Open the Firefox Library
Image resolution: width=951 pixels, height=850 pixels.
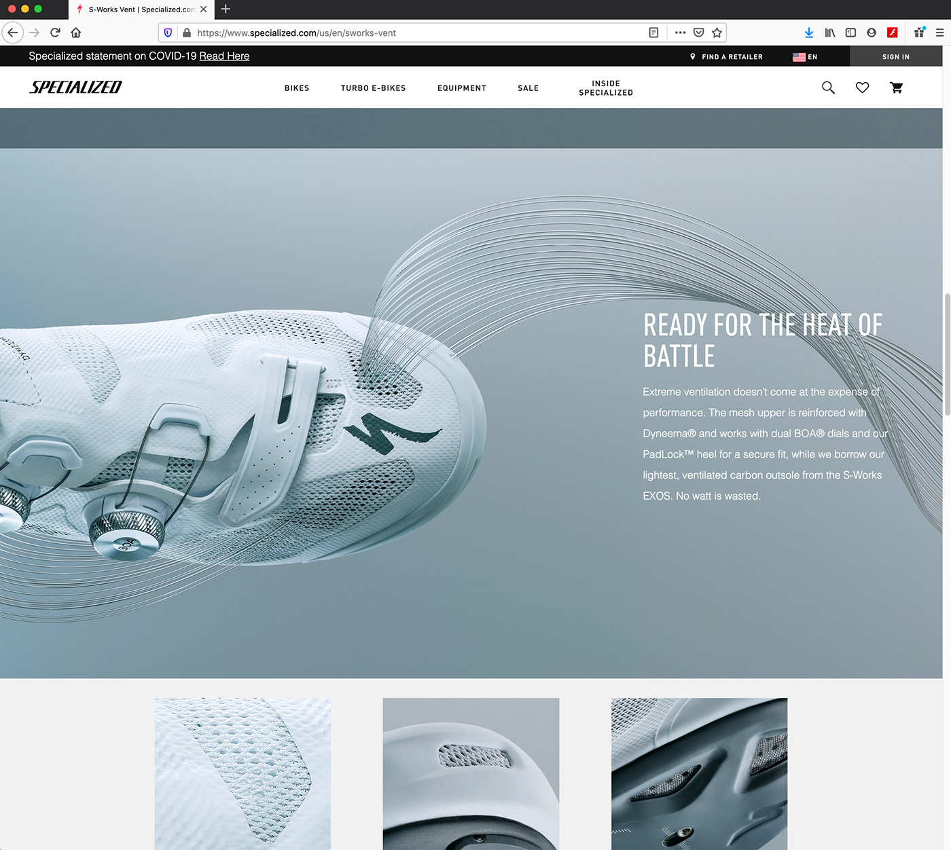[x=829, y=32]
